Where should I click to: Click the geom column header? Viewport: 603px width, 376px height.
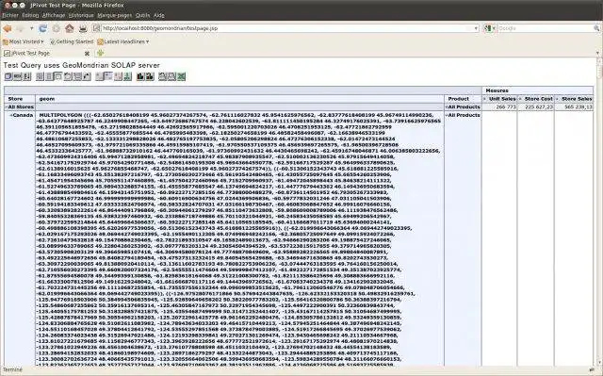pos(239,99)
